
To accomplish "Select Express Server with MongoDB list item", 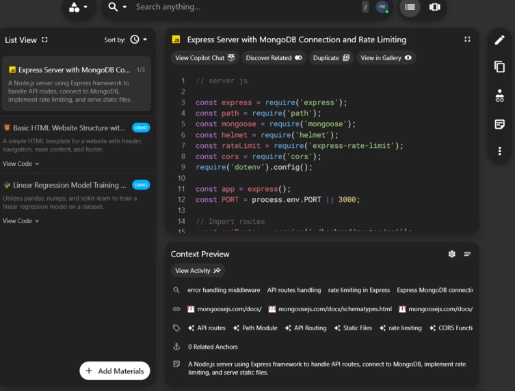I will 76,83.
